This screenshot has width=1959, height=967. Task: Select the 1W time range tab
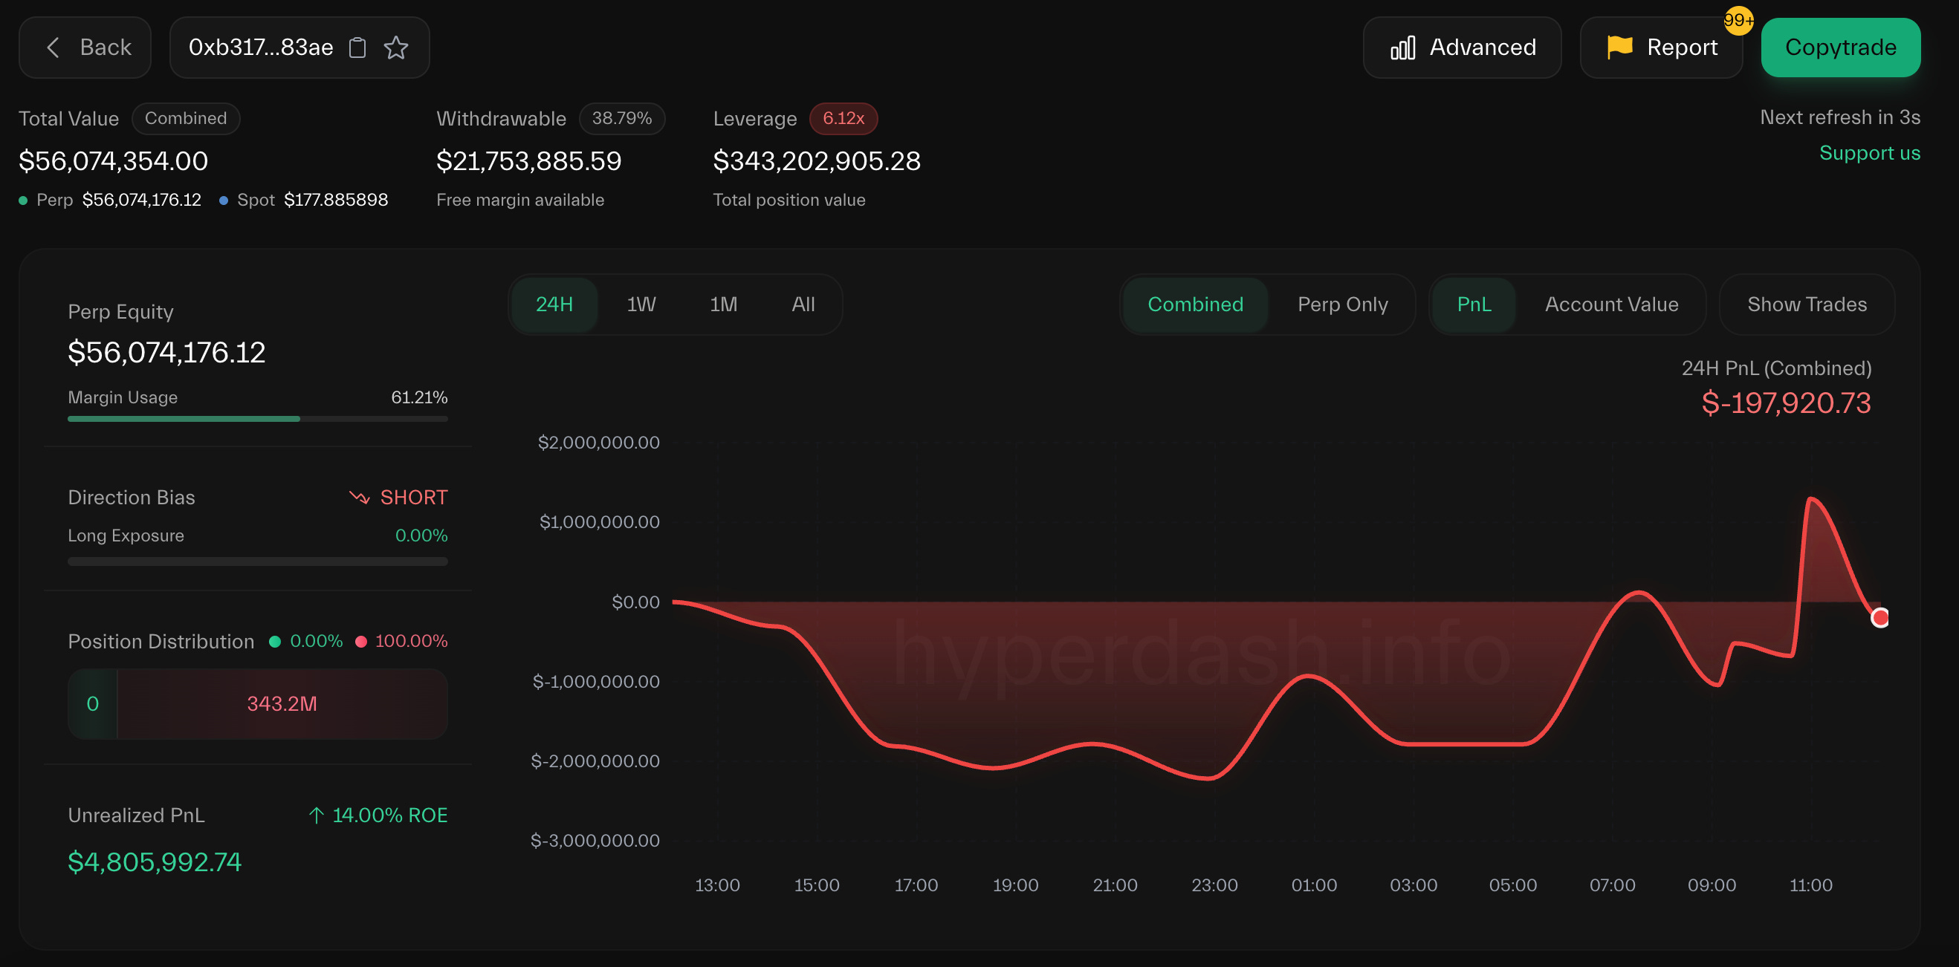click(641, 304)
